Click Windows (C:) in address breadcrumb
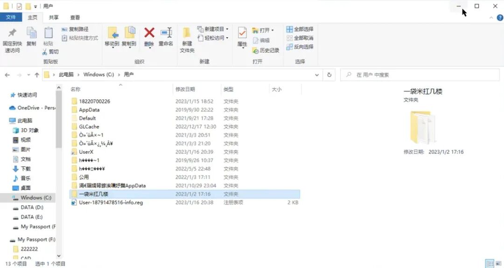Viewport: 504px width, 268px height. pos(98,75)
